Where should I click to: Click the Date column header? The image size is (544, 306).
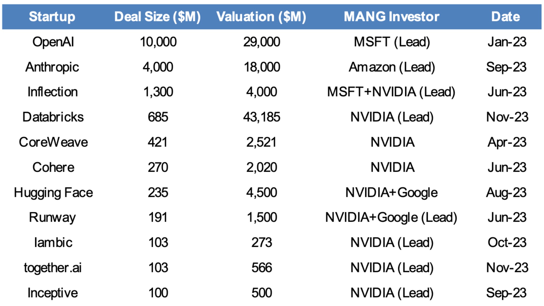505,17
